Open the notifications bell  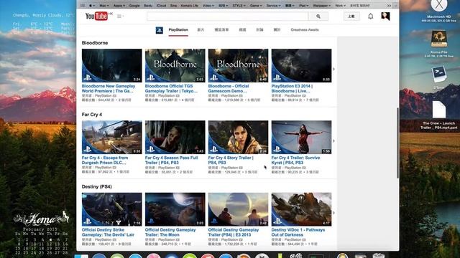pos(371,16)
